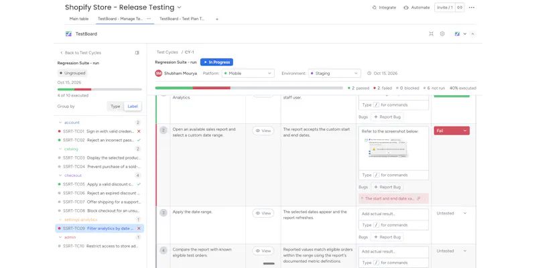536x268 pixels.
Task: Click the passed checkmark on SSRT-TC02
Action: tap(139, 140)
